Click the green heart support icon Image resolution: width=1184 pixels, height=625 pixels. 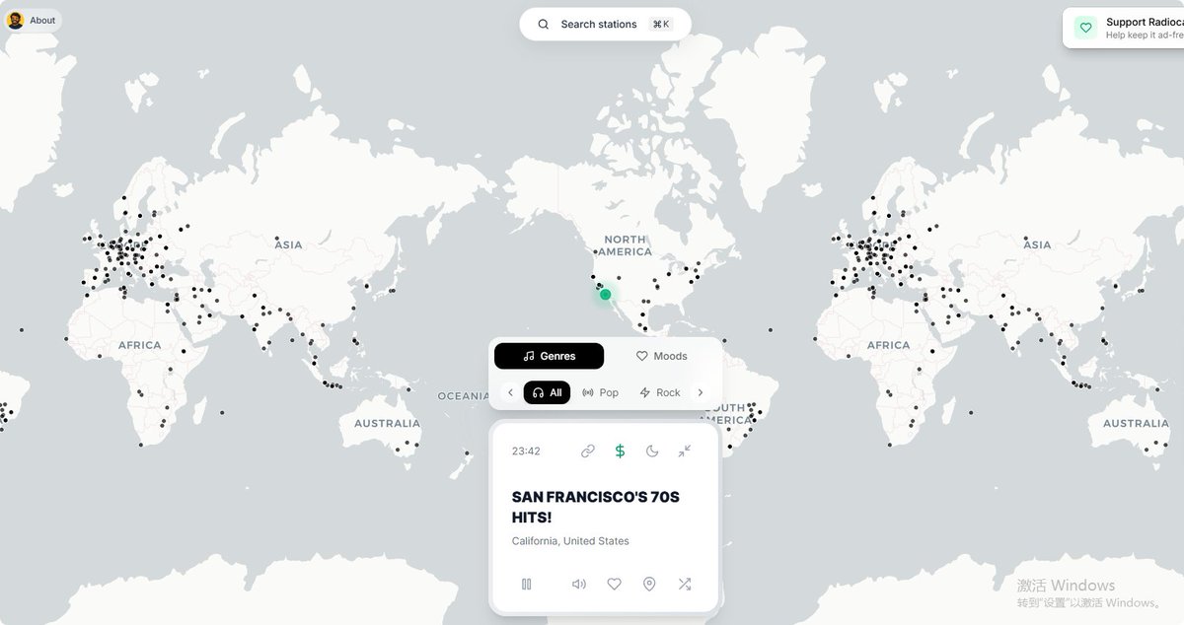[1085, 28]
